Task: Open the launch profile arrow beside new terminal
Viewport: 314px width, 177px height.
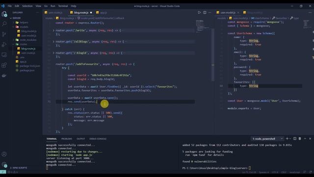Action: click(290, 139)
